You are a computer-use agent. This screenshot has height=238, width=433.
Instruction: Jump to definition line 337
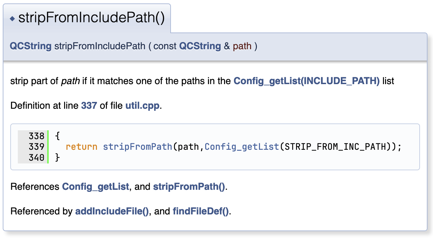[89, 106]
